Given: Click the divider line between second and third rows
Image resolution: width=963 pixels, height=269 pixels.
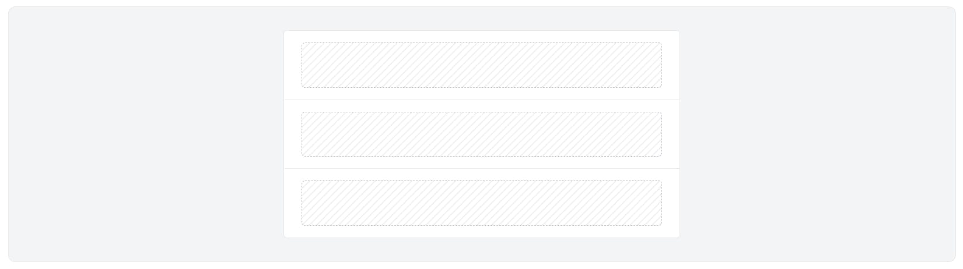Looking at the screenshot, I should (x=481, y=169).
